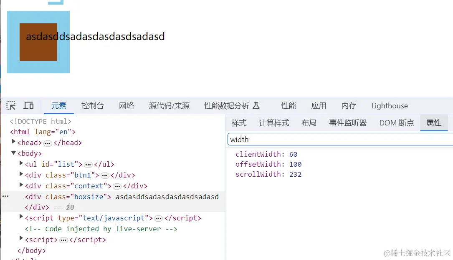The height and width of the screenshot is (260, 453).
Task: Open the 应用 tab
Action: tap(319, 106)
